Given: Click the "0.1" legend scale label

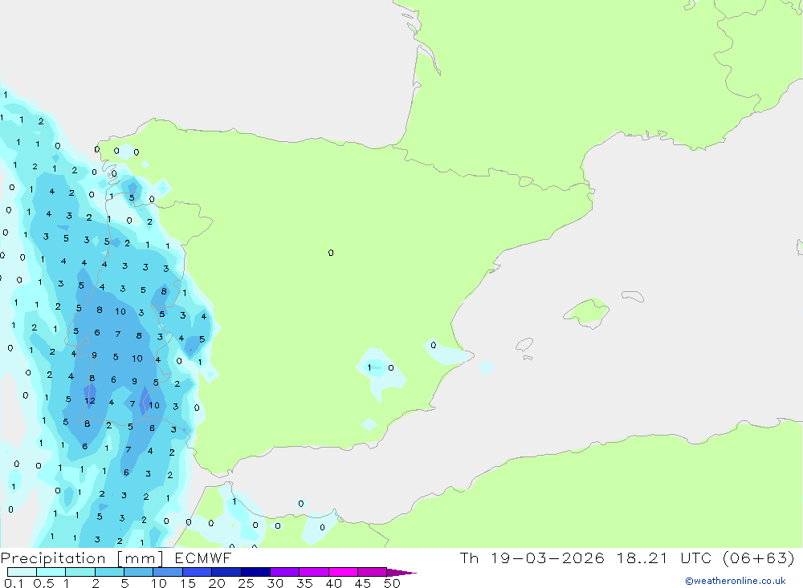Looking at the screenshot, I should tap(14, 583).
